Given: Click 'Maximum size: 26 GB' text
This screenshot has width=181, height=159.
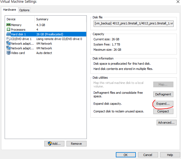Looking at the screenshot, I should [107, 50].
